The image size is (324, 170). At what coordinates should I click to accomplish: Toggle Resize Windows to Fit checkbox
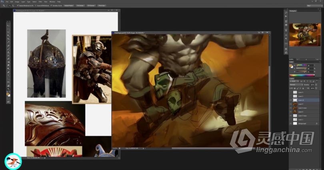coord(18,6)
